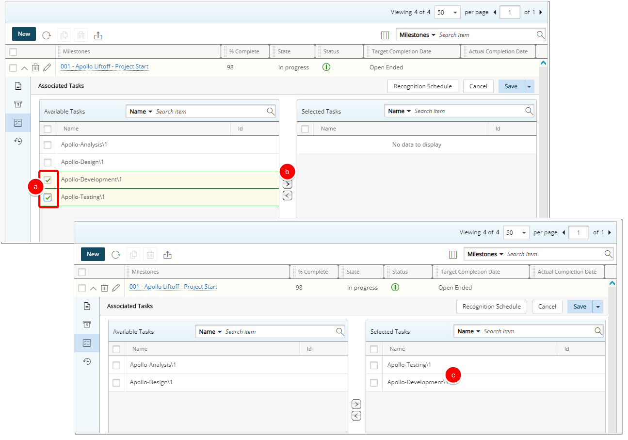Image resolution: width=628 pixels, height=440 pixels.
Task: Click the pencil edit icon on the milestone row in the back window
Action: pos(47,67)
